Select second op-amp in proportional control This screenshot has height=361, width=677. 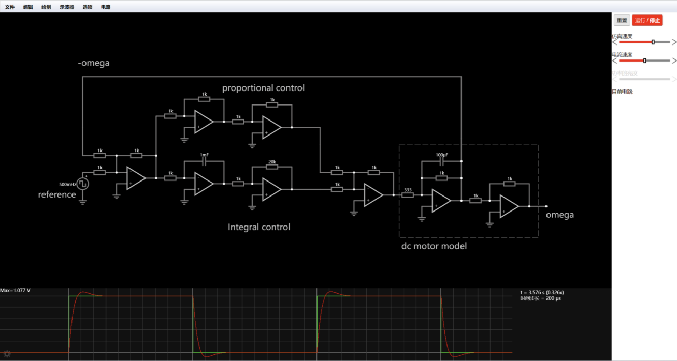[x=271, y=127]
